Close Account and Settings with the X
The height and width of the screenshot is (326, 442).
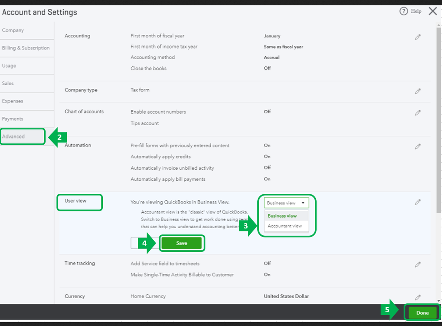433,11
